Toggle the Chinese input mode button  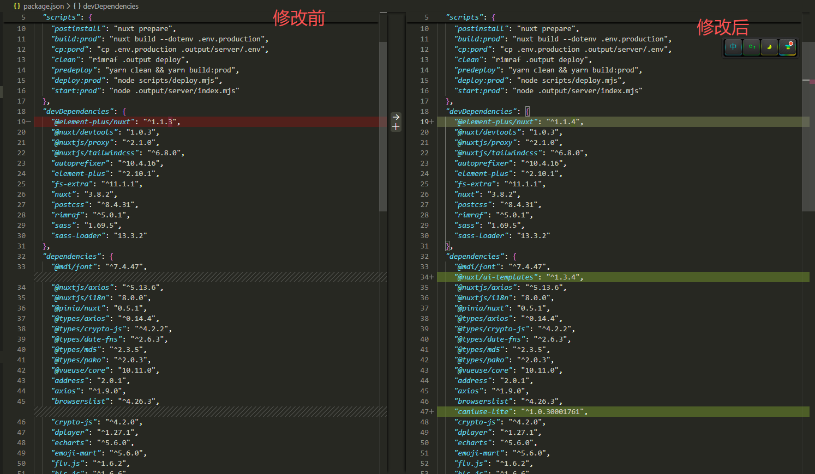(x=733, y=47)
